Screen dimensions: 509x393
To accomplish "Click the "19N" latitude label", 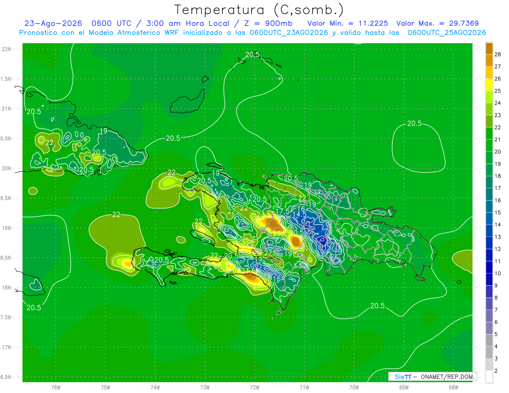I will (x=6, y=228).
